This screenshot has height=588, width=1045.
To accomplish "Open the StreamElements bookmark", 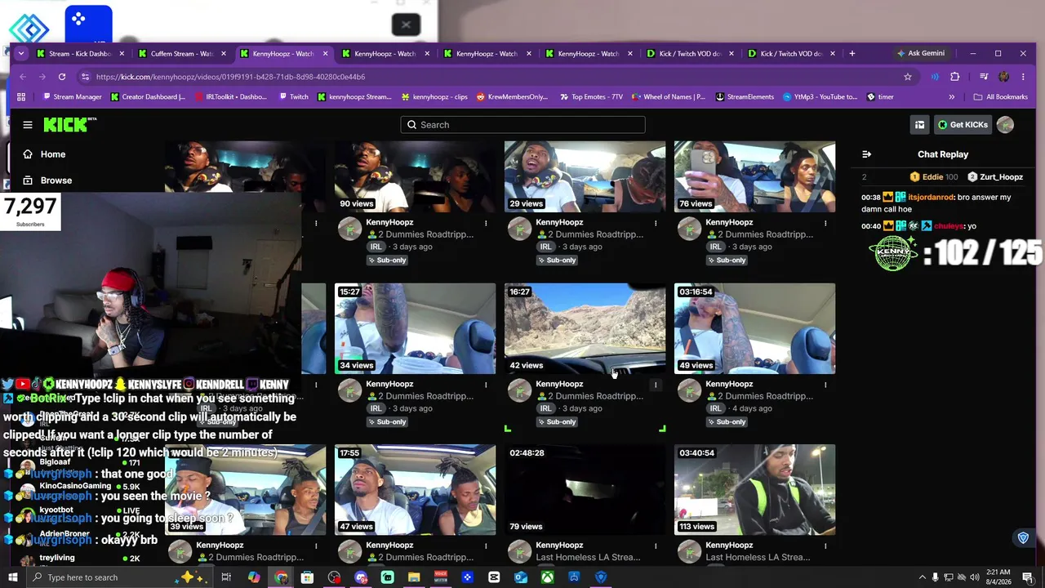I will tap(745, 96).
